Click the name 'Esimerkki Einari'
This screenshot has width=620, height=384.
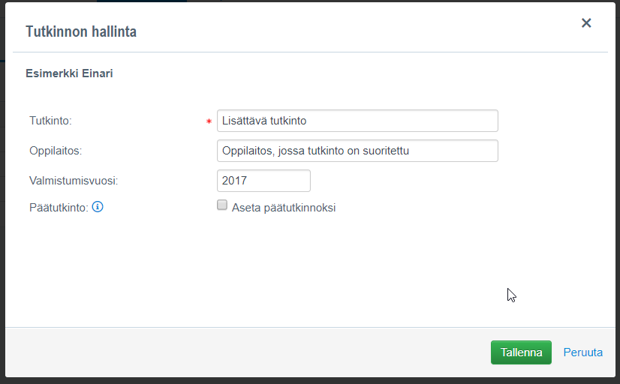click(x=70, y=73)
